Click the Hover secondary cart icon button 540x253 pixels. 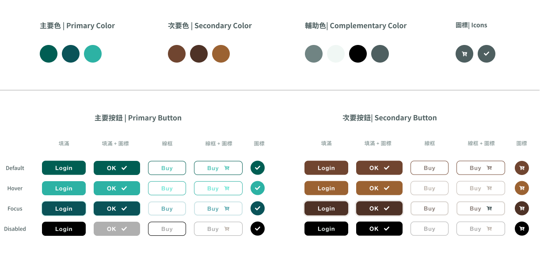coord(522,188)
